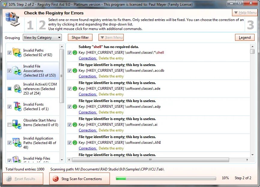Toggle the Invalid ActiveX/COM references checkbox
This screenshot has width=260, height=187.
(9, 89)
